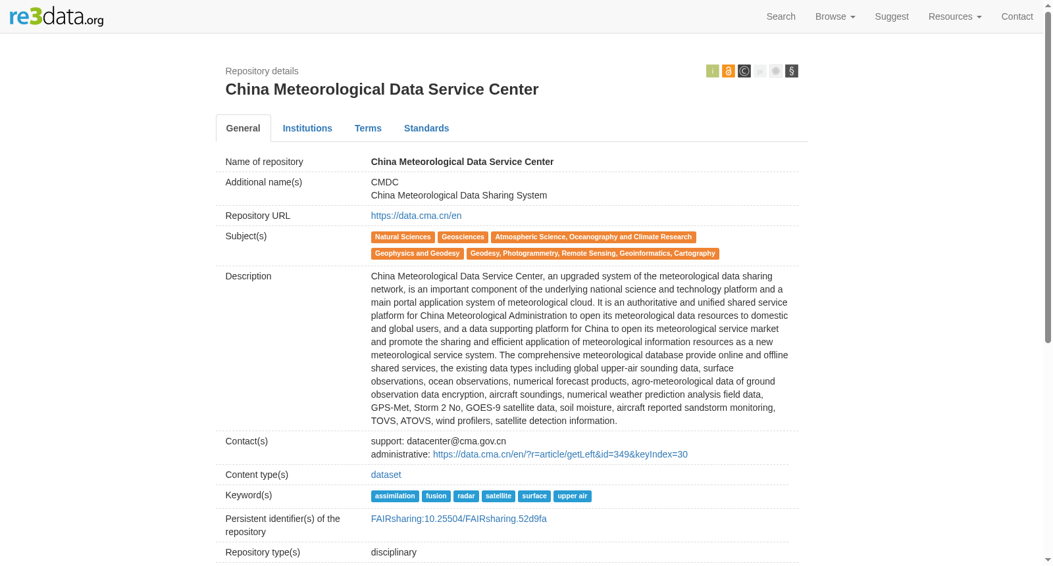Click the repository type value disciplinary
The width and height of the screenshot is (1053, 566).
(394, 552)
